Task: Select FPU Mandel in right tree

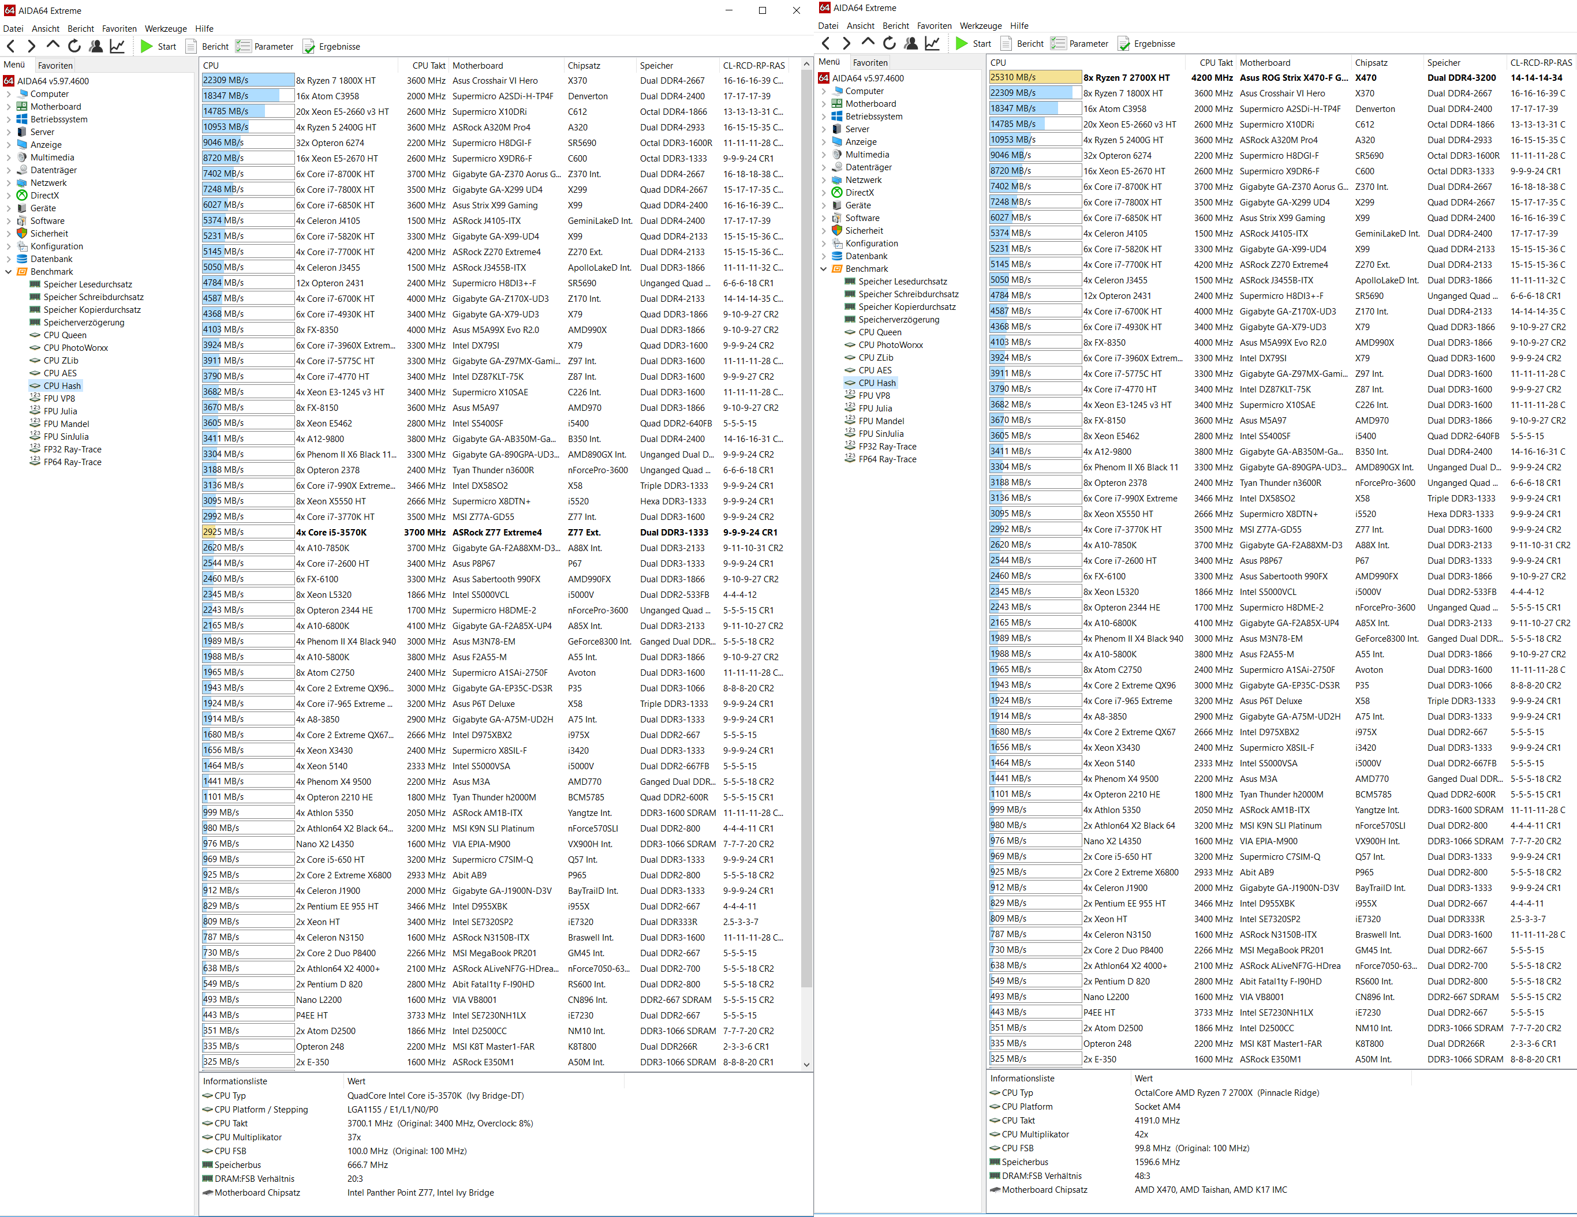Action: pyautogui.click(x=881, y=421)
